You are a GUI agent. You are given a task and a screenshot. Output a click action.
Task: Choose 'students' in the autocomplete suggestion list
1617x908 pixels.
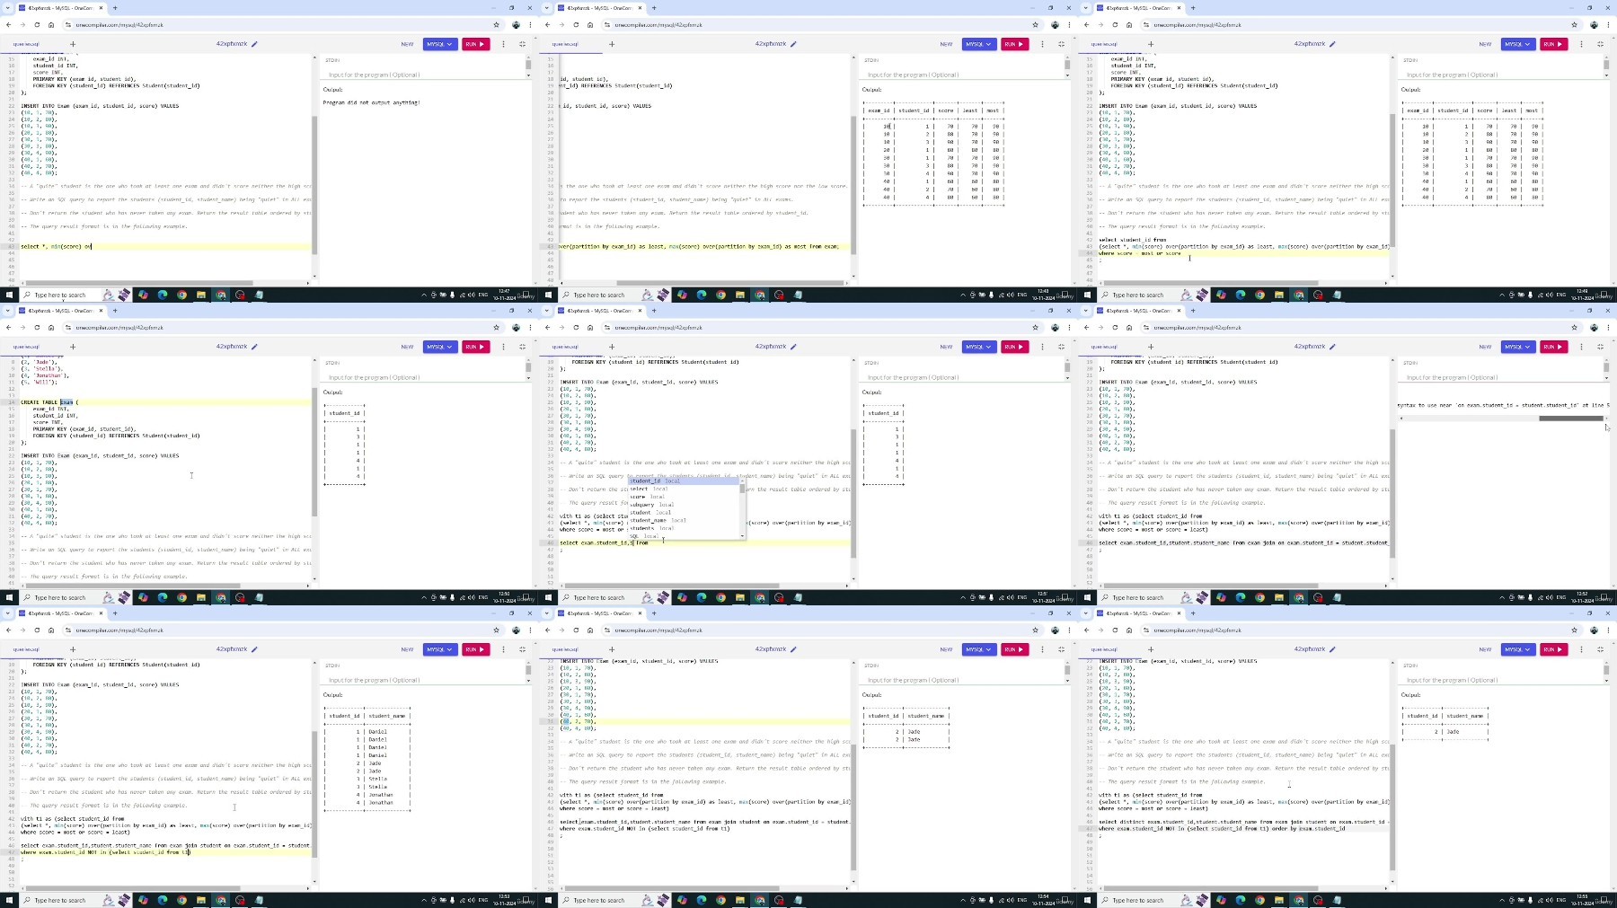(x=683, y=528)
